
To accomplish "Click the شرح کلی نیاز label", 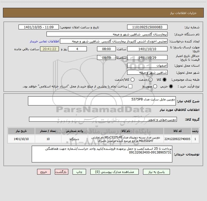I will pyautogui.click(x=188, y=101).
